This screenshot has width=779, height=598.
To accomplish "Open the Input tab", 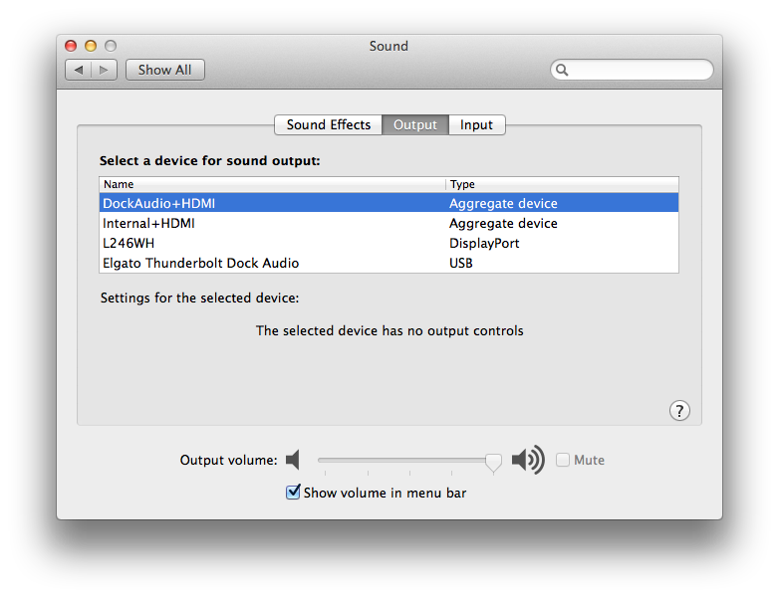I will [477, 124].
